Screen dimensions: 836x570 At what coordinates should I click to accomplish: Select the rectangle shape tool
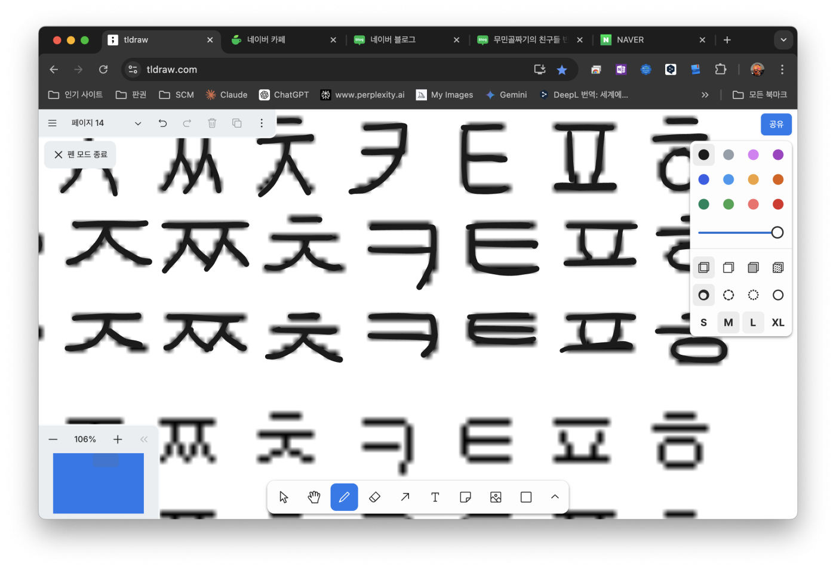click(x=526, y=497)
